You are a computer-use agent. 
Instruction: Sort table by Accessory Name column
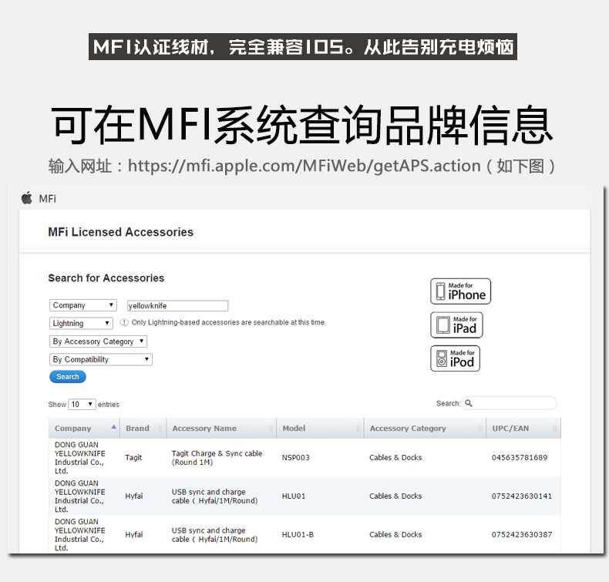pyautogui.click(x=221, y=429)
